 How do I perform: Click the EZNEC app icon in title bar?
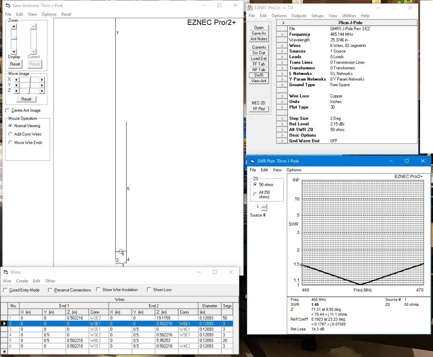pos(250,8)
